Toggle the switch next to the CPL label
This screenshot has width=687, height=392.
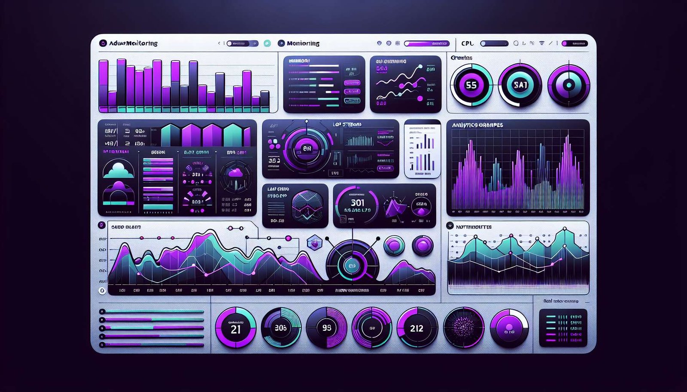494,43
